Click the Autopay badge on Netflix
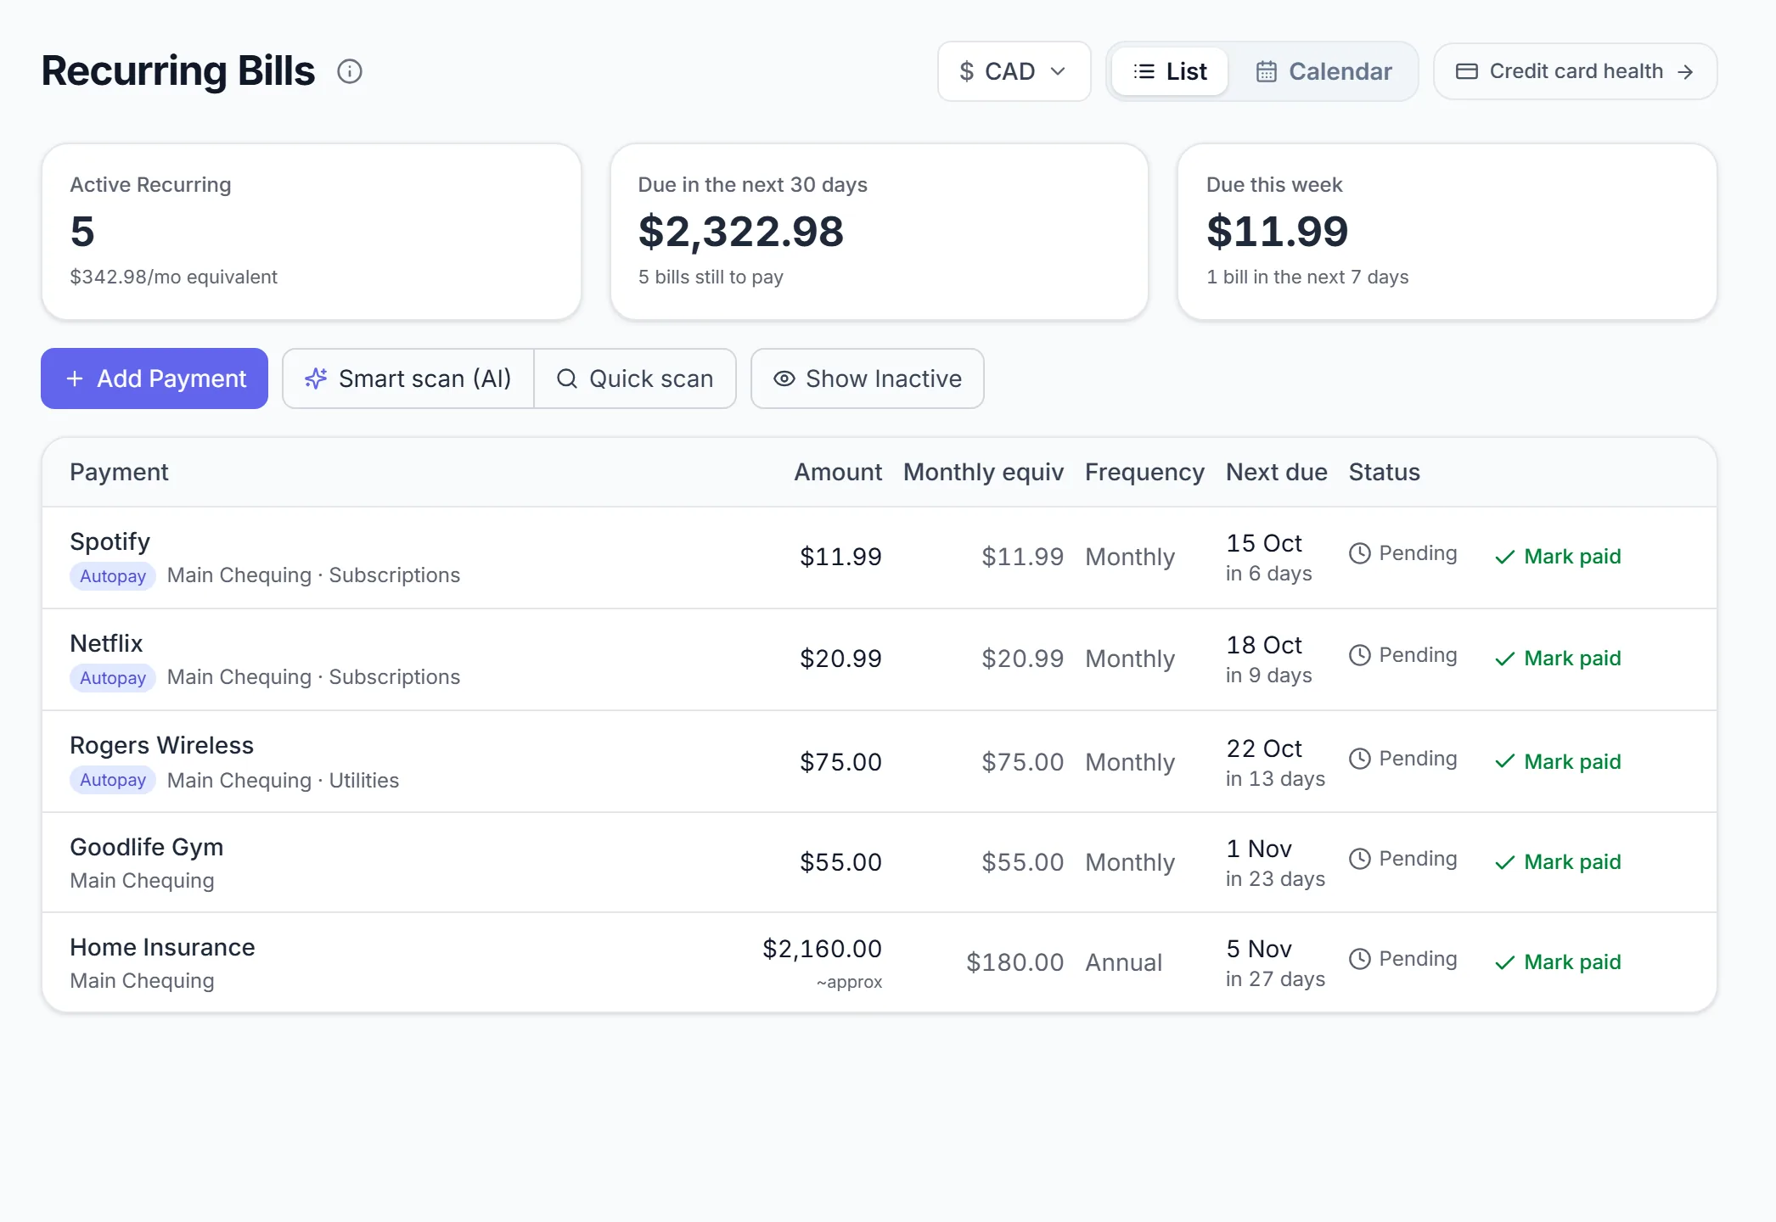 click(x=113, y=678)
